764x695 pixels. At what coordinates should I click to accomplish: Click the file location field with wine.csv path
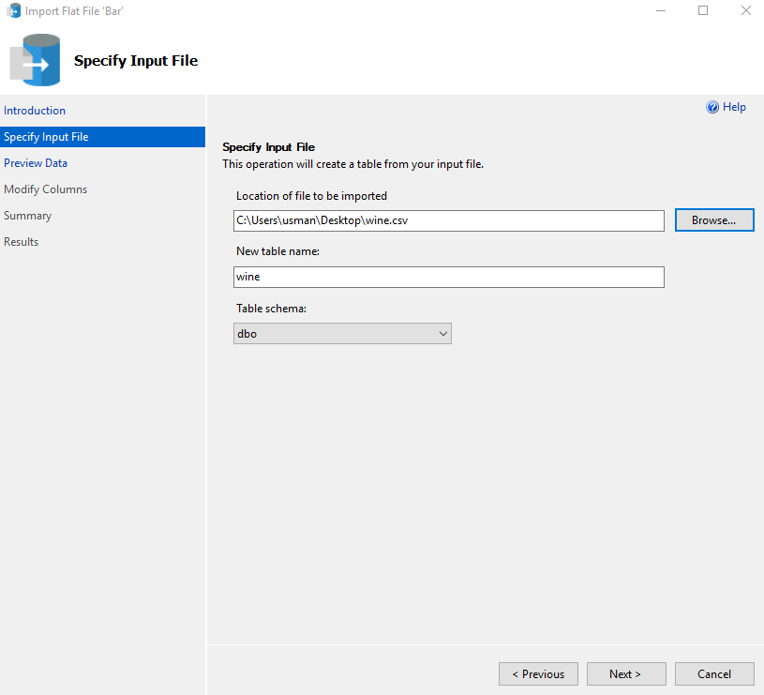point(448,220)
